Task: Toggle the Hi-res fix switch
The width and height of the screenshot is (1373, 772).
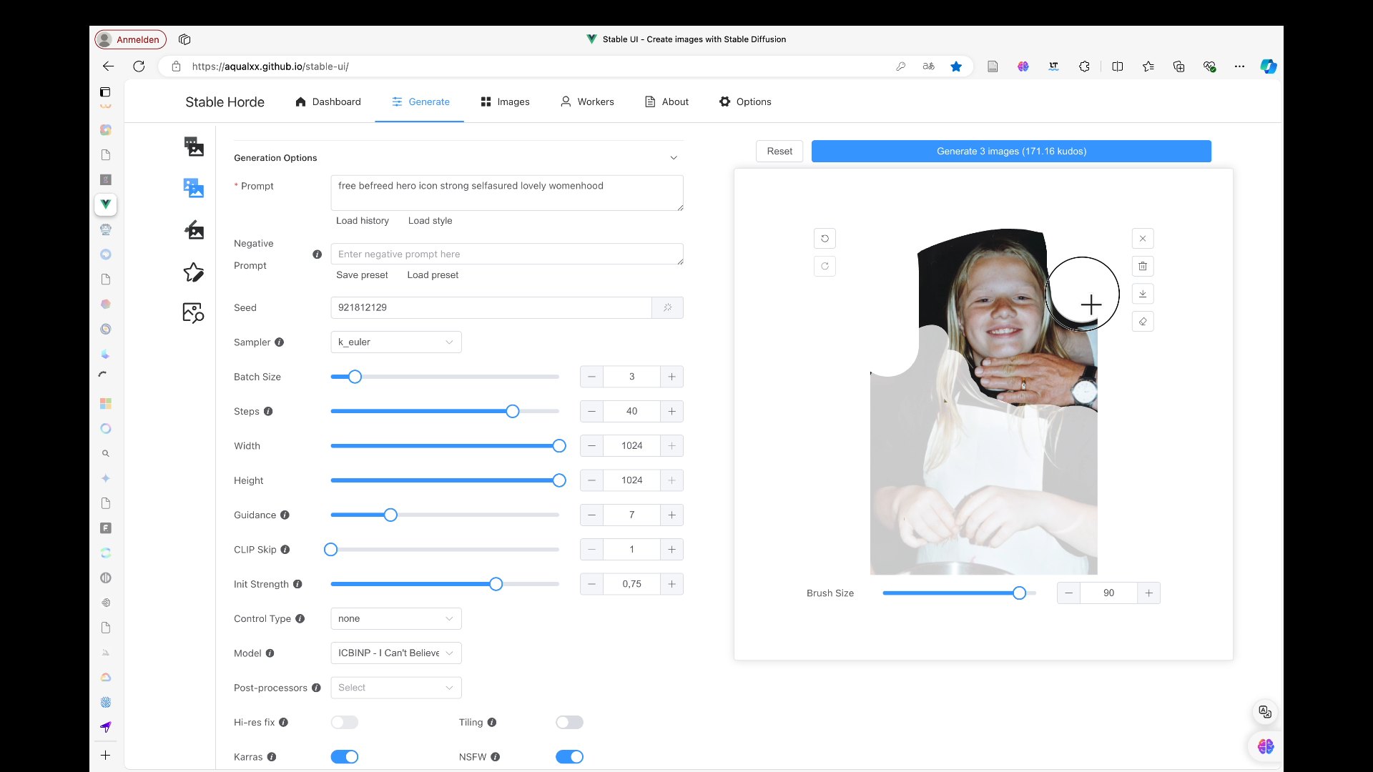Action: point(345,723)
